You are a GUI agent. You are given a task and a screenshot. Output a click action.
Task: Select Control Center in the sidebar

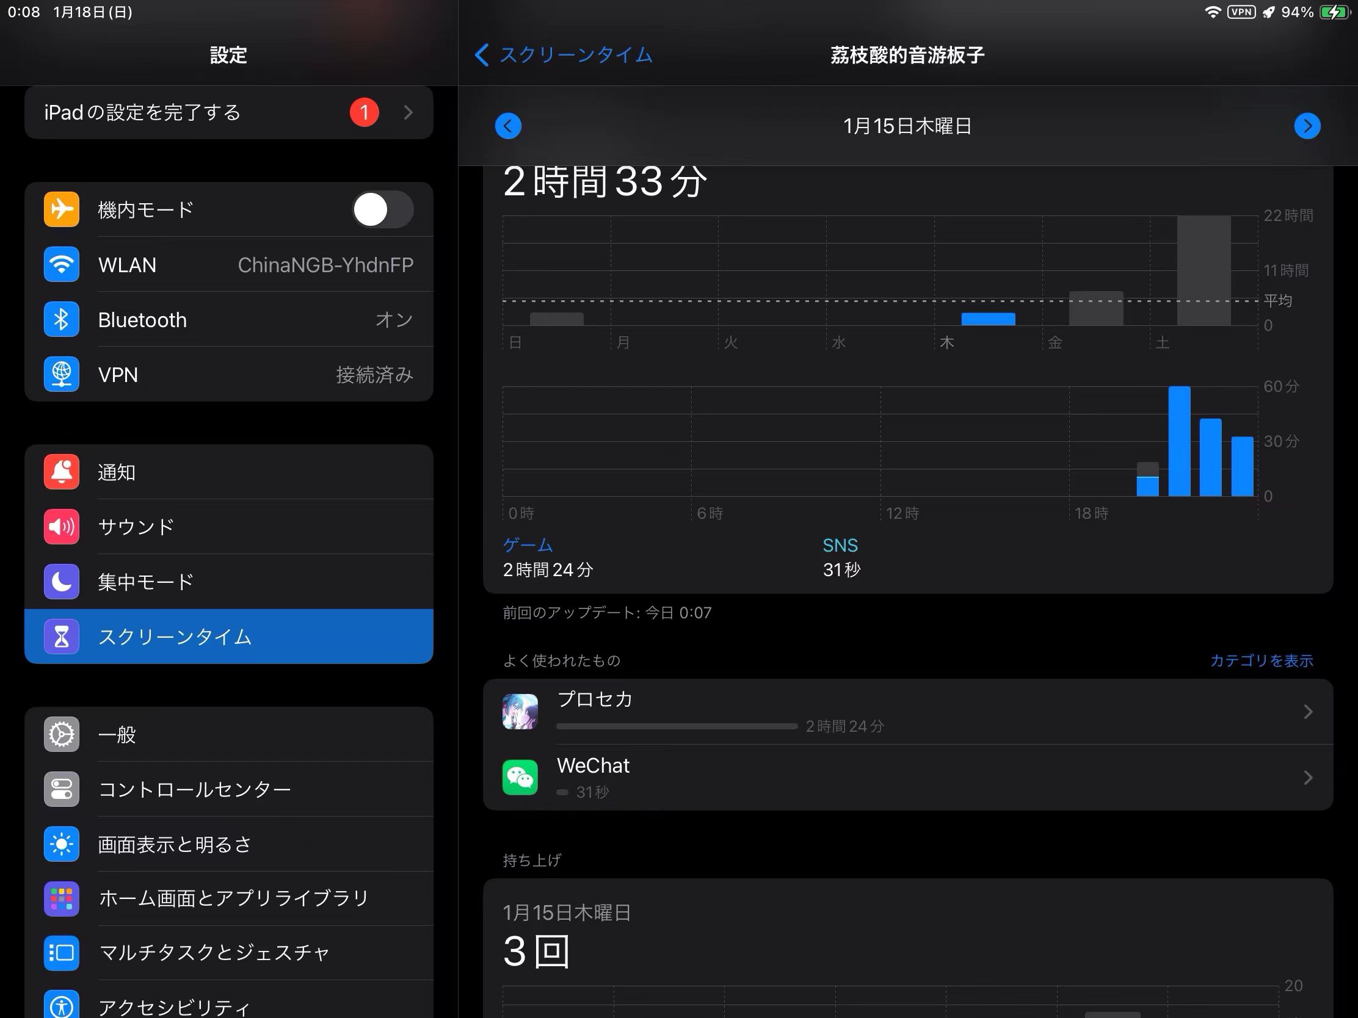click(194, 789)
